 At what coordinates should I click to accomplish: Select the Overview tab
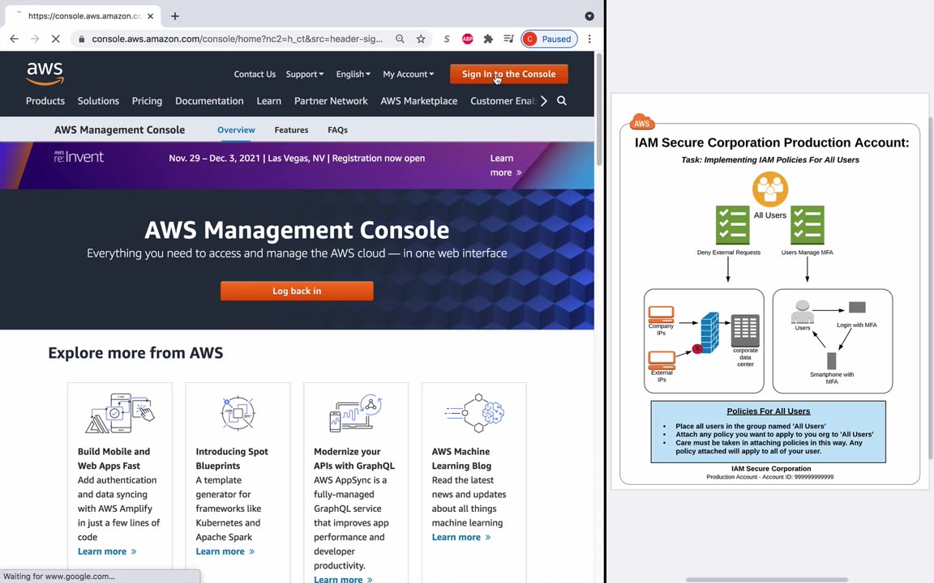tap(236, 130)
